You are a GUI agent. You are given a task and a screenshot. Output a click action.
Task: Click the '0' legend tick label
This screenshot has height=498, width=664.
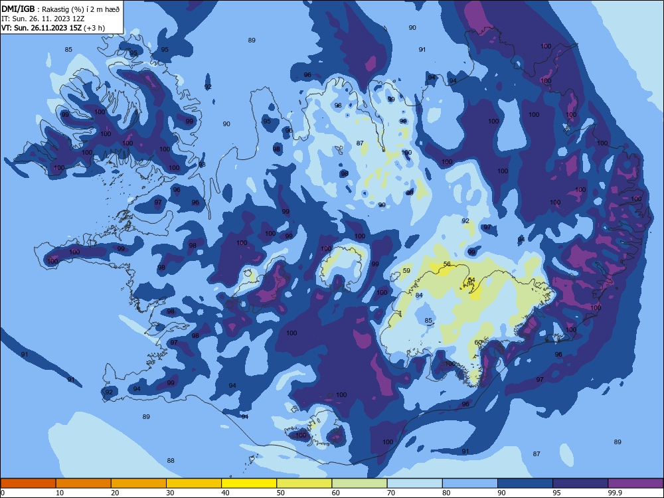(3, 493)
